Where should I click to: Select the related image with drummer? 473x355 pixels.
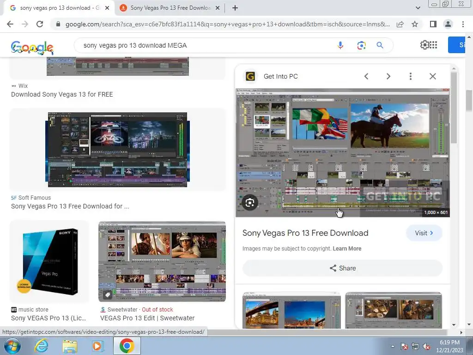click(x=394, y=310)
